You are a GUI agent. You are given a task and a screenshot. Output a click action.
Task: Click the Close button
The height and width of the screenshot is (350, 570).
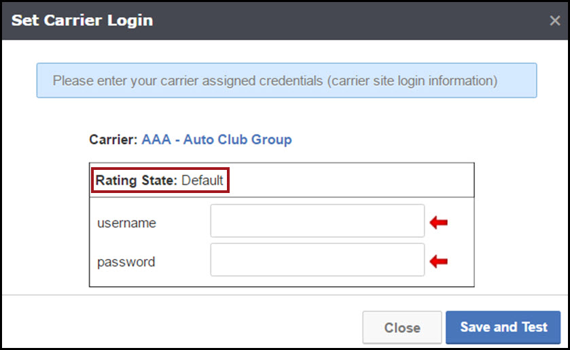402,328
